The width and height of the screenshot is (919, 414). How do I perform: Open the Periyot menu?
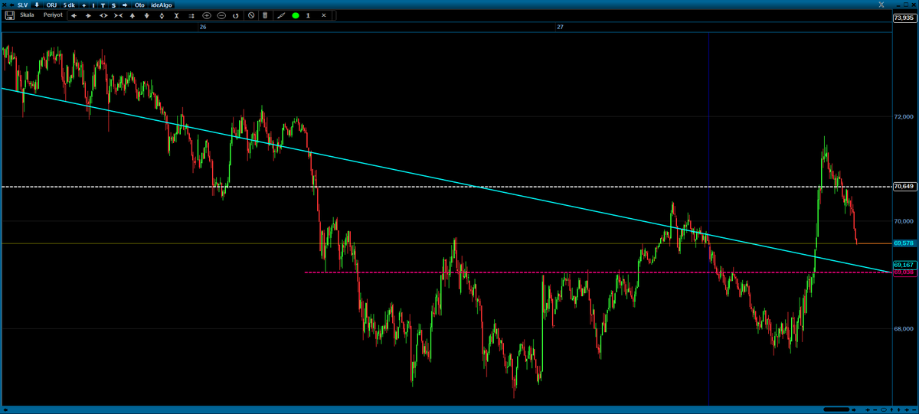(53, 15)
